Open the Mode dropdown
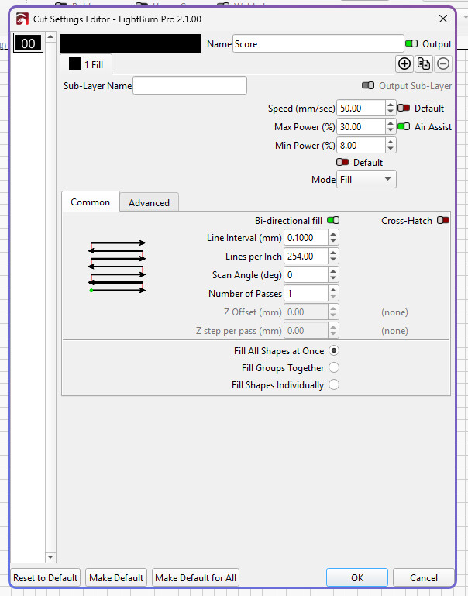468x596 pixels. click(366, 179)
